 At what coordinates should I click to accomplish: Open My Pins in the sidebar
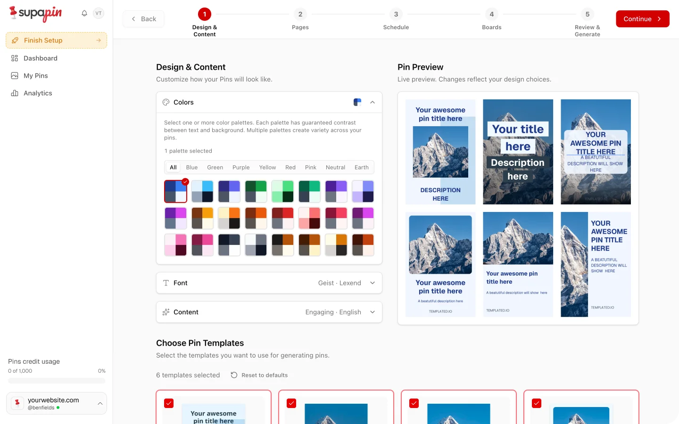coord(35,75)
